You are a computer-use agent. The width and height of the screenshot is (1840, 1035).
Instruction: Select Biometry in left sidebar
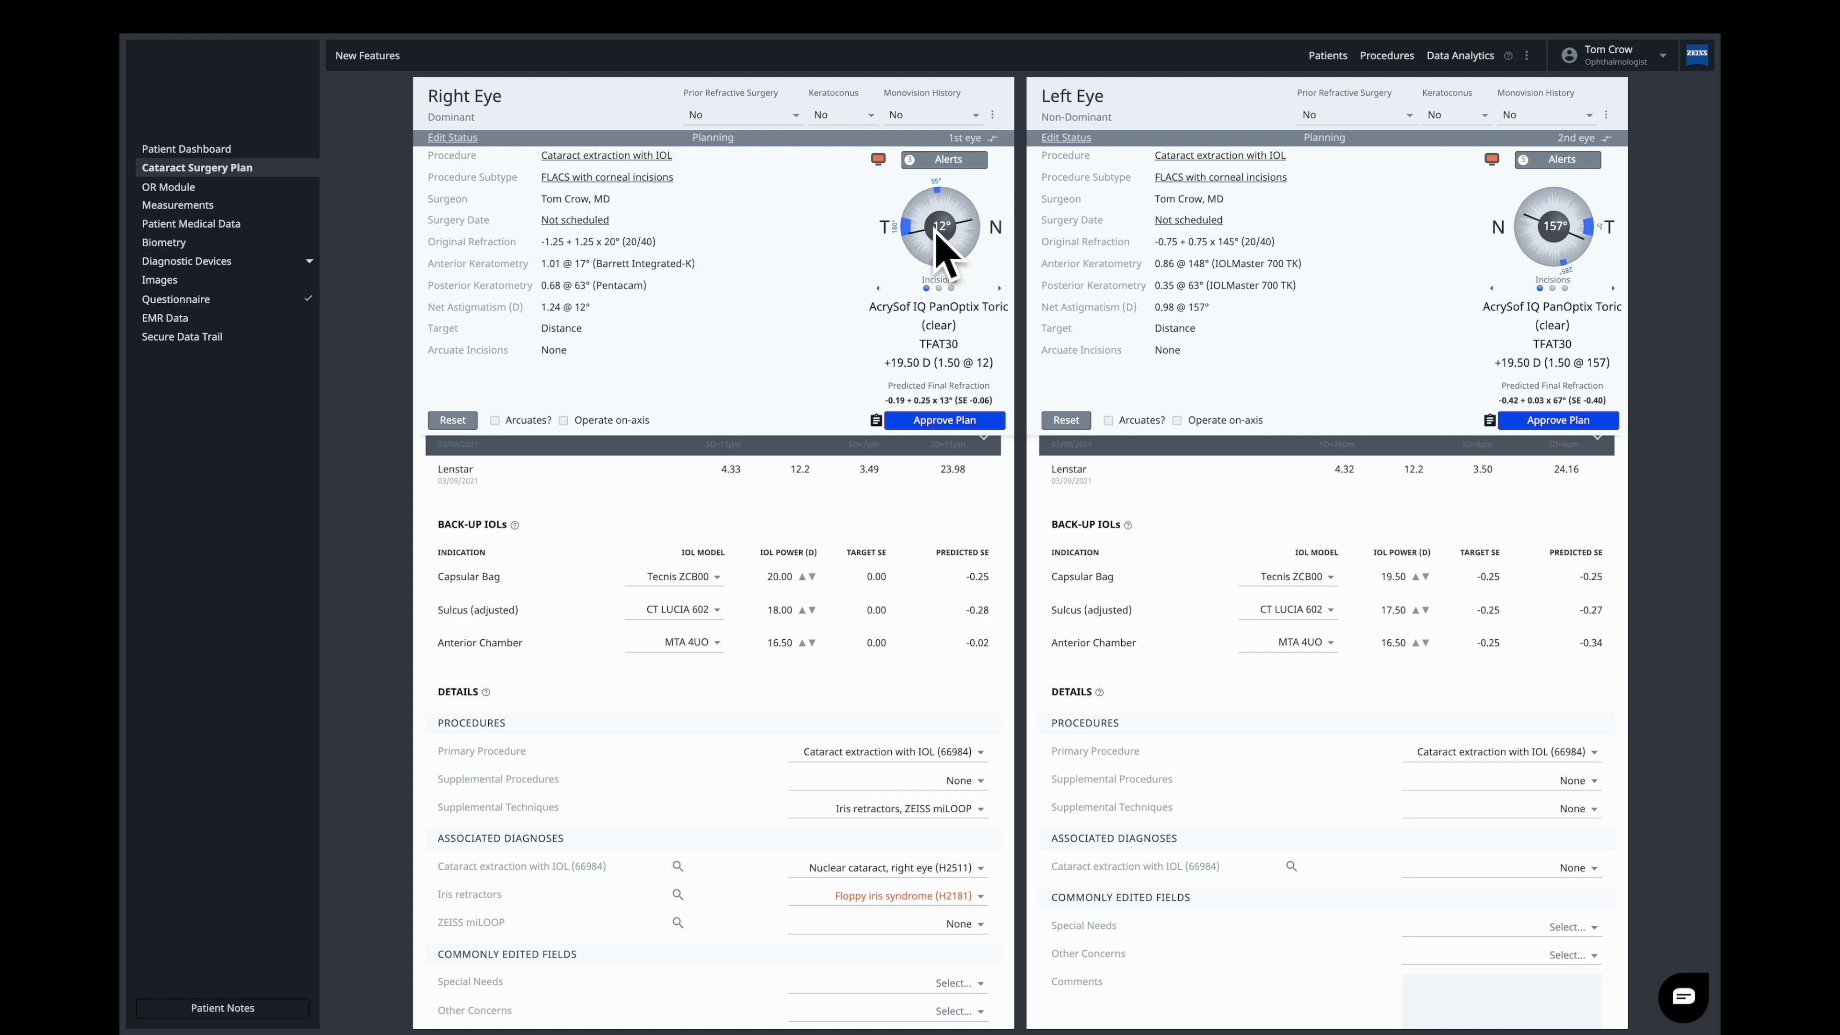coord(163,243)
